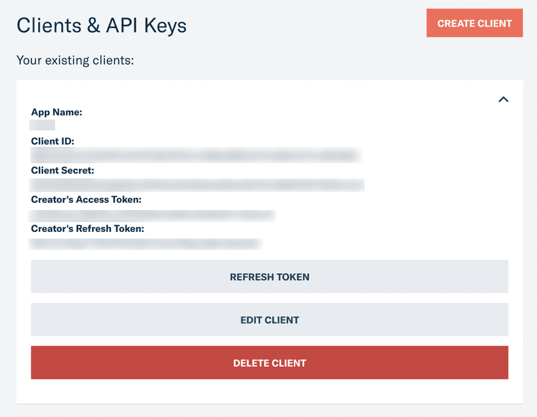Select the blurred Client Secret value

198,184
